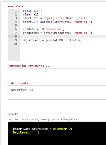The image size is (106, 145).
Task: Click the DaysRemain calculation on line 9
Action: 52,40
